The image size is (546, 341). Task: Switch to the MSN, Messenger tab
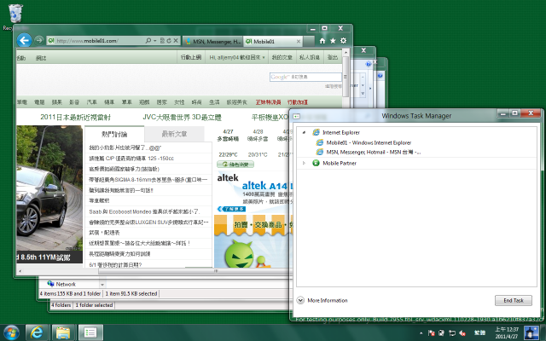point(212,42)
